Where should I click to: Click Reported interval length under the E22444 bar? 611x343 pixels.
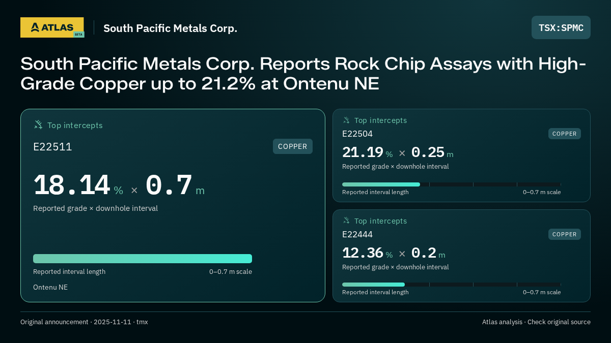(x=375, y=292)
